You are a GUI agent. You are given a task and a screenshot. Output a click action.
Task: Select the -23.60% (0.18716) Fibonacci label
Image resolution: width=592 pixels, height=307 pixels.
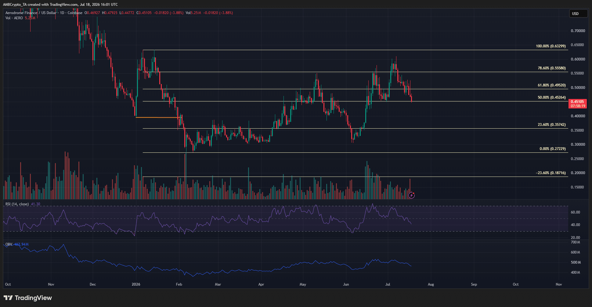(x=551, y=173)
